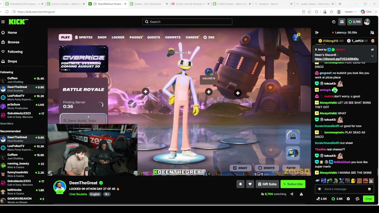
Task: Open the emote picker smiley icon
Action: pos(369,189)
